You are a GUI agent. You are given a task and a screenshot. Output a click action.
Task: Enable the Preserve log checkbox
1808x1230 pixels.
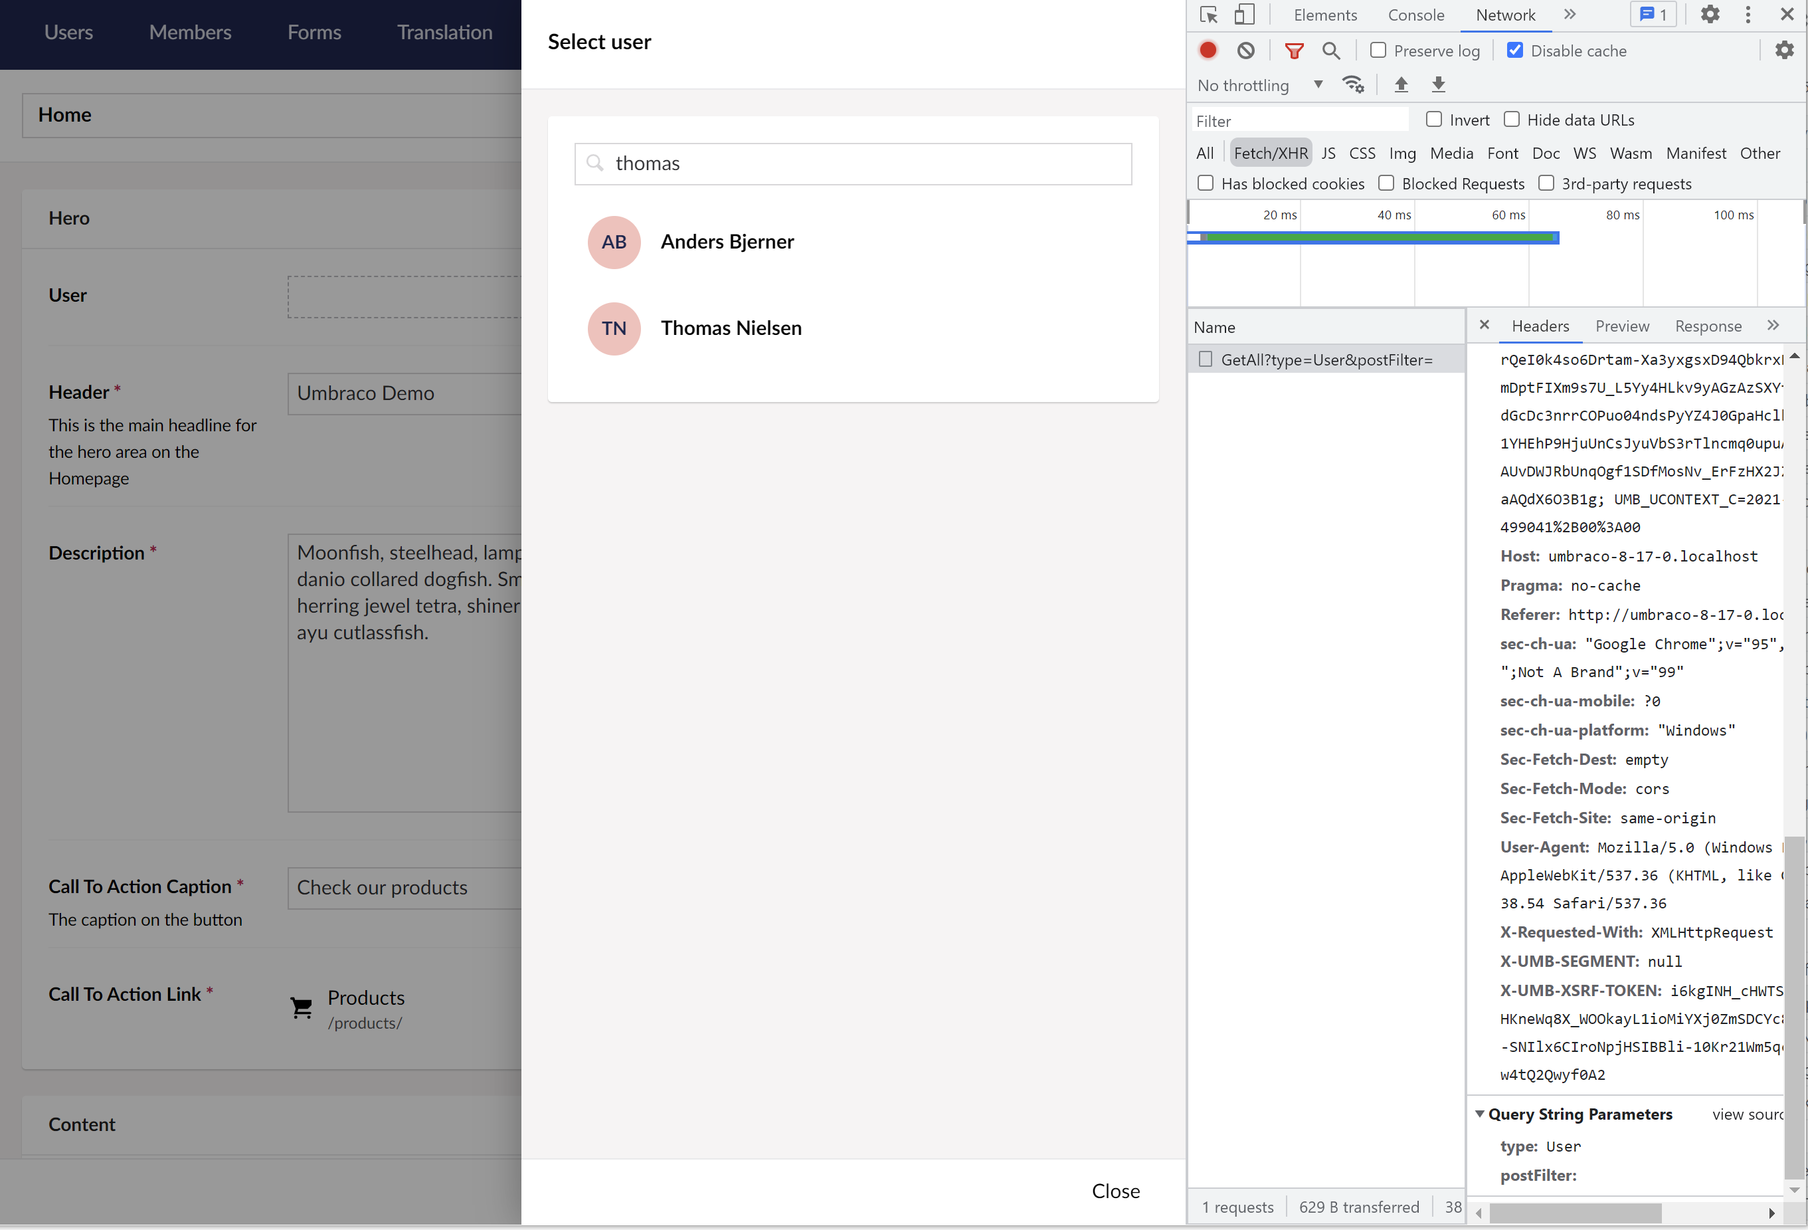(x=1378, y=50)
